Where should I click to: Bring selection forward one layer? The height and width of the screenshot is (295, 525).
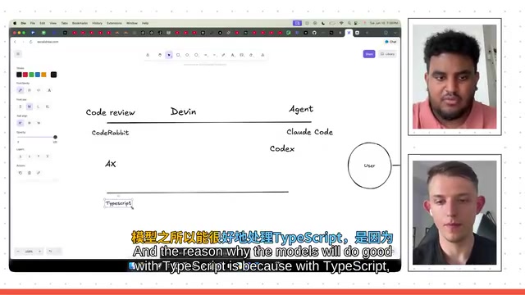pos(39,157)
